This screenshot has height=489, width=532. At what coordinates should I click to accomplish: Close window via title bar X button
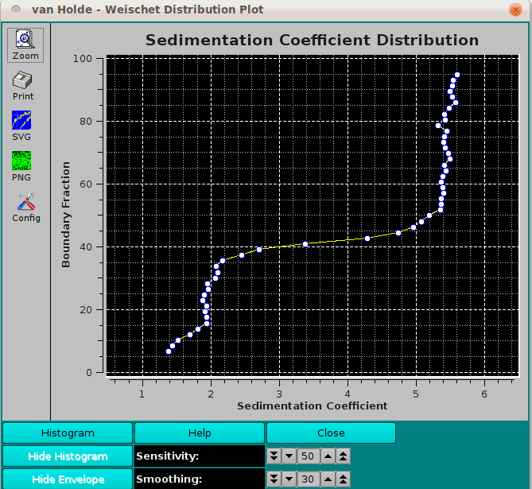516,10
